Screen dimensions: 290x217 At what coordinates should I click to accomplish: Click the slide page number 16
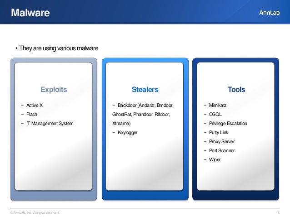[278, 212]
